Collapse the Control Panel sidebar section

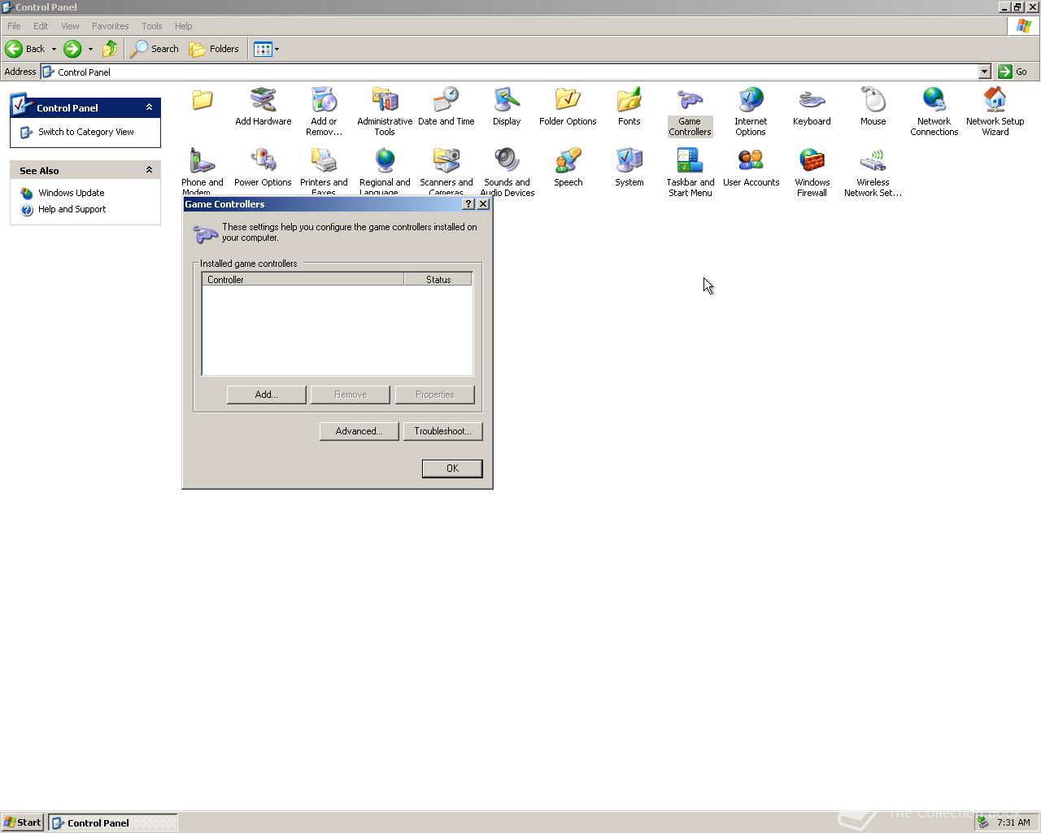149,107
